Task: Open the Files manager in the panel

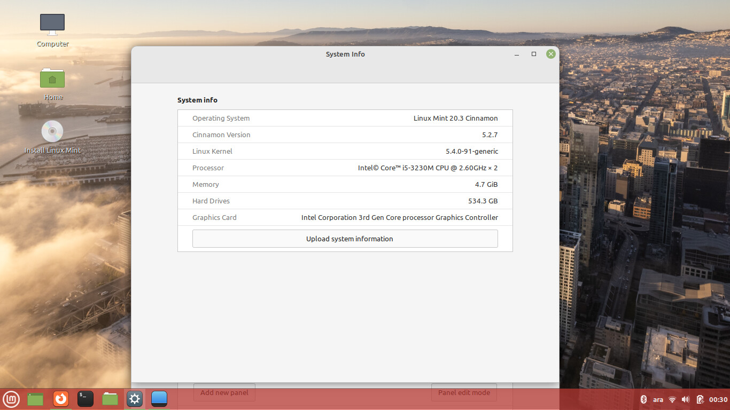Action: [x=110, y=399]
